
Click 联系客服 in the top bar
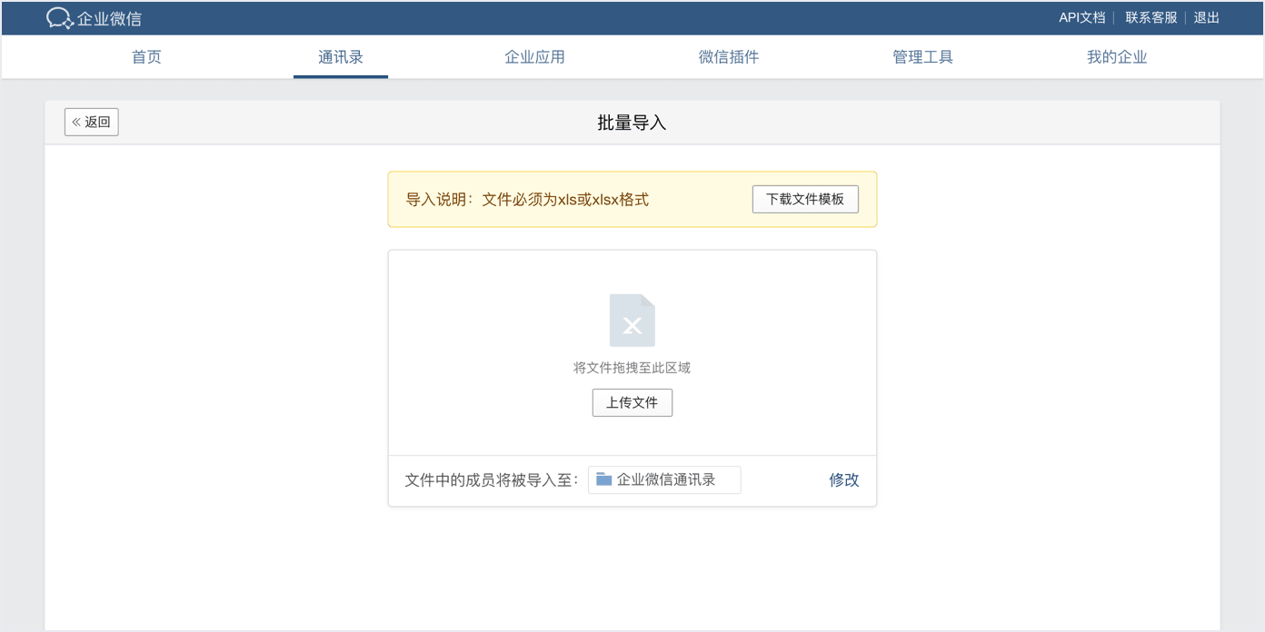(1150, 16)
